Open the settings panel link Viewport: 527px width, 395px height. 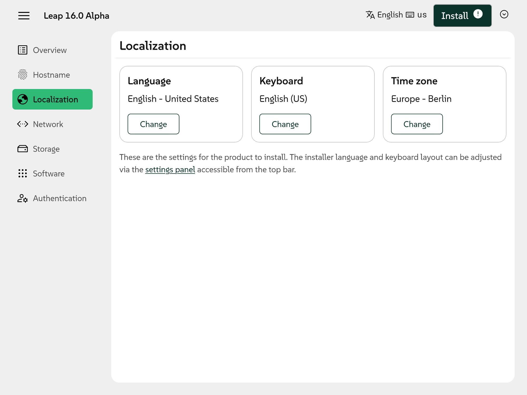pos(170,170)
